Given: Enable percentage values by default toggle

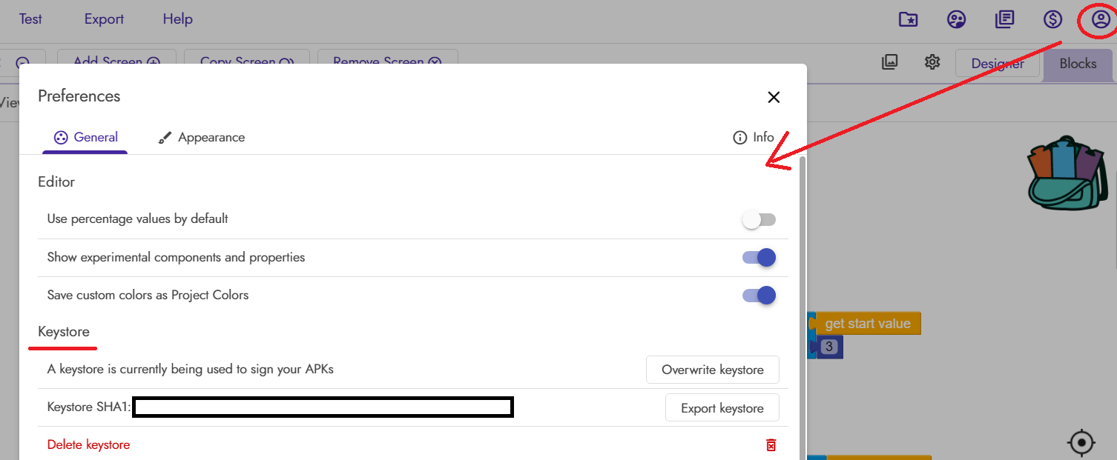Looking at the screenshot, I should coord(759,219).
